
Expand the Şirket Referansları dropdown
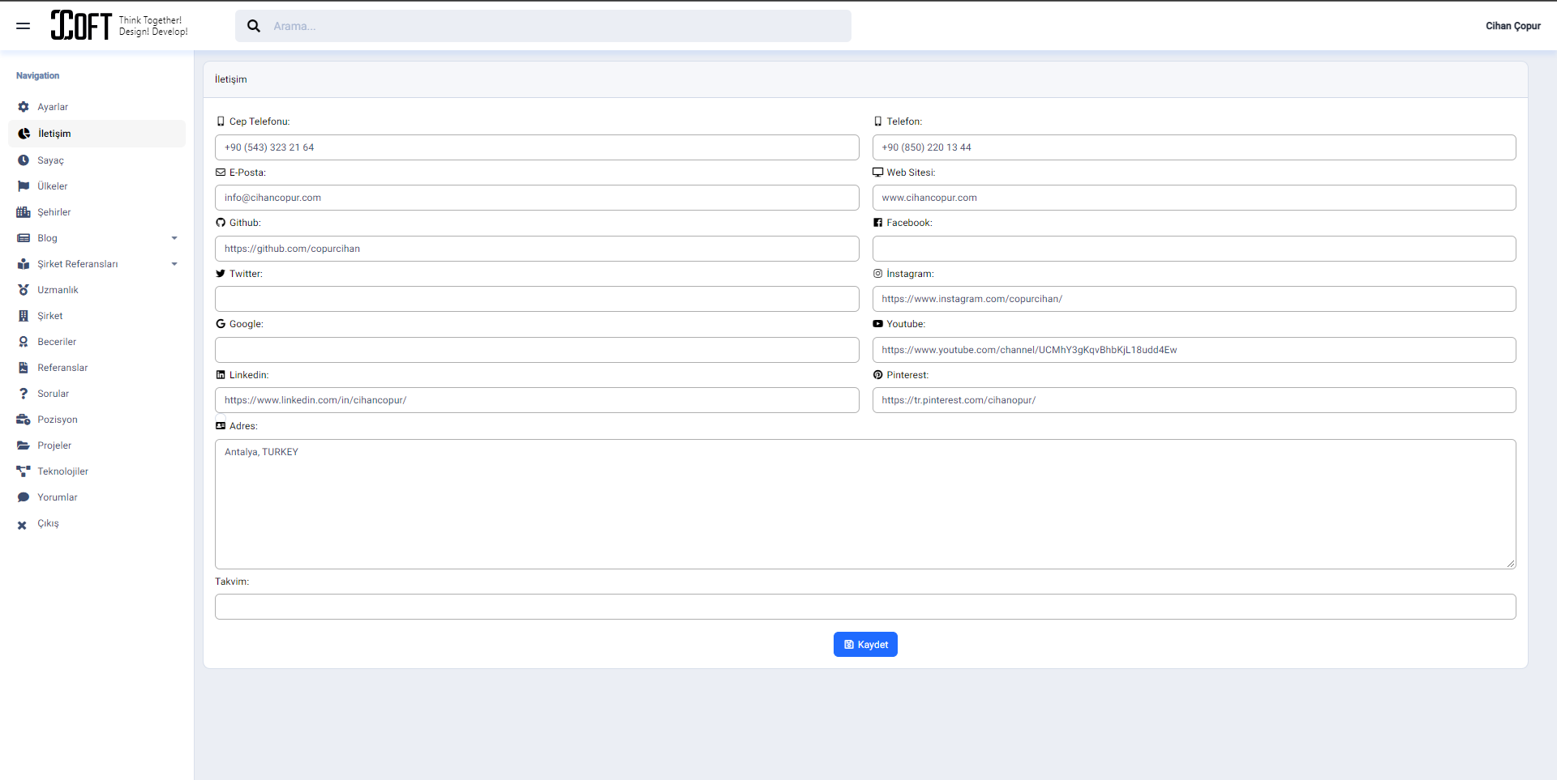174,263
